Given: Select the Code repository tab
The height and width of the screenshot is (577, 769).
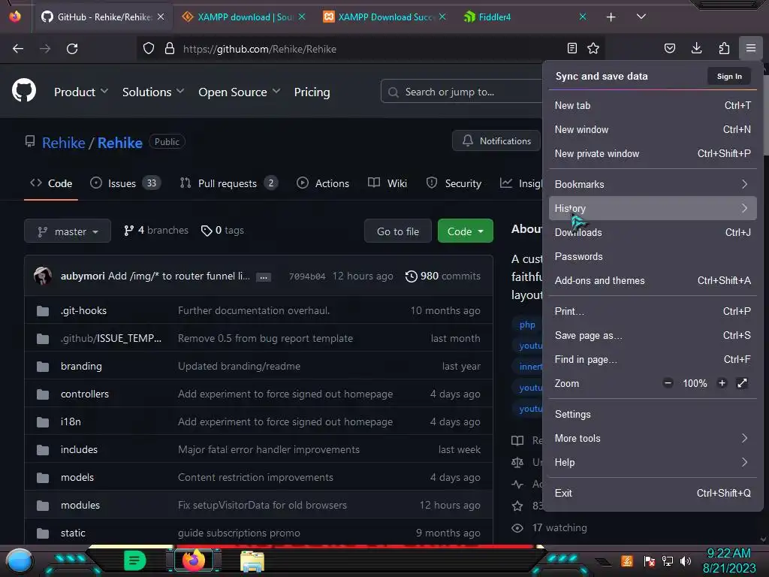Looking at the screenshot, I should pos(51,183).
